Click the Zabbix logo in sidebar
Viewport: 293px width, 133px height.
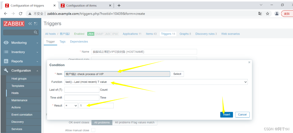pos(14,24)
